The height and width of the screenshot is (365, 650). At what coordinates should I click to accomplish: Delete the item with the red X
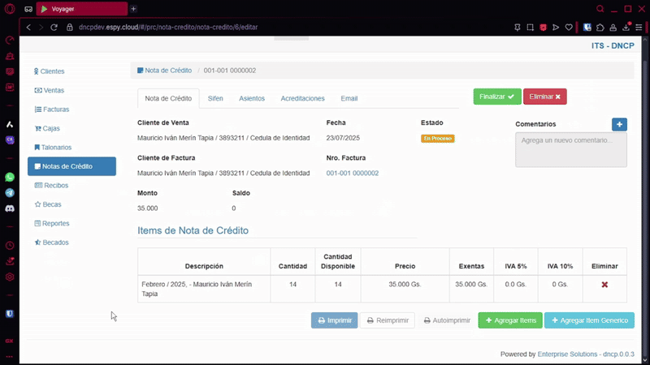pyautogui.click(x=604, y=285)
